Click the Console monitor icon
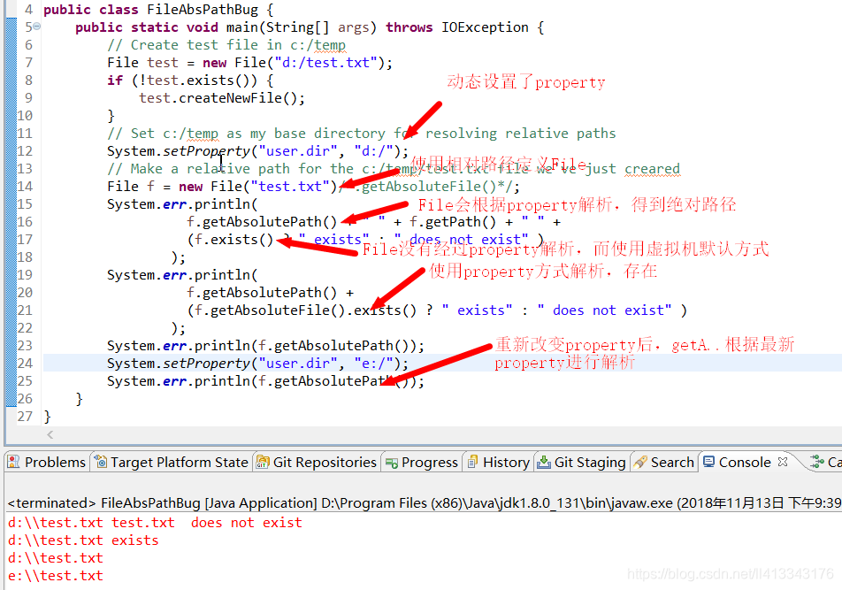842x590 pixels. click(x=708, y=462)
